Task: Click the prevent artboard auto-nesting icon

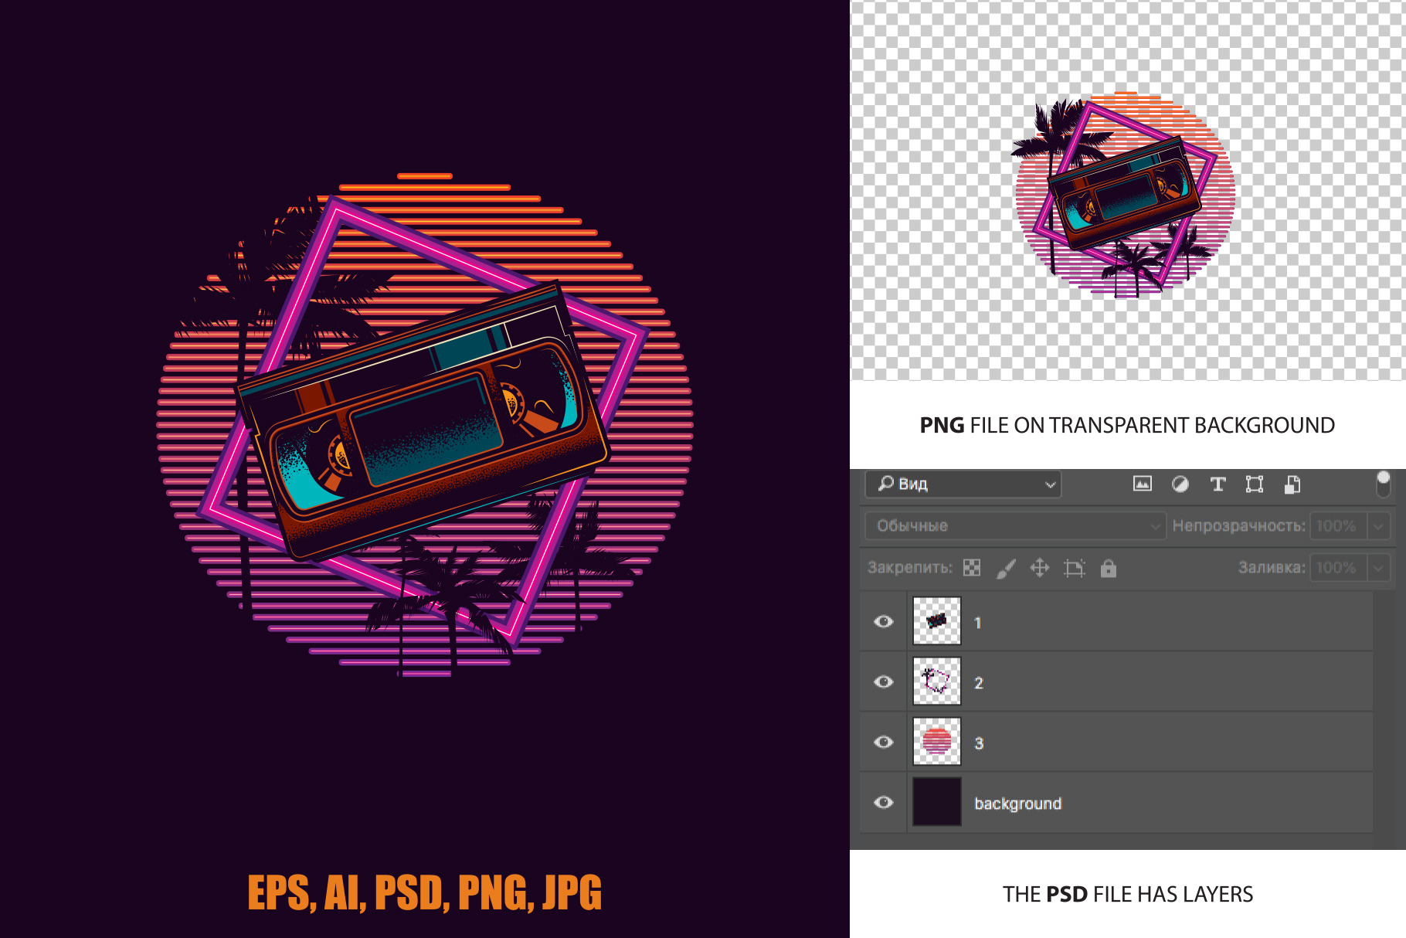Action: pos(1074,568)
